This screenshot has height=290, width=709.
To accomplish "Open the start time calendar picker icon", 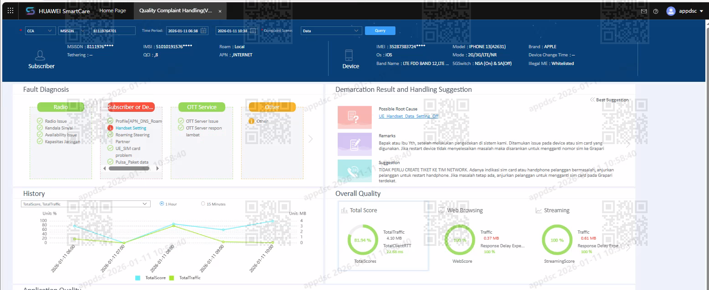I will [x=204, y=30].
